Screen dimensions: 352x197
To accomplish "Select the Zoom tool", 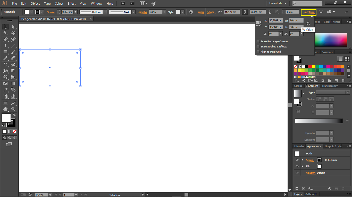I will [13, 109].
